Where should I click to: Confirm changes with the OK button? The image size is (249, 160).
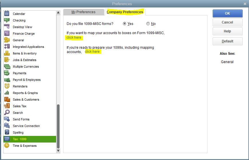tap(228, 13)
